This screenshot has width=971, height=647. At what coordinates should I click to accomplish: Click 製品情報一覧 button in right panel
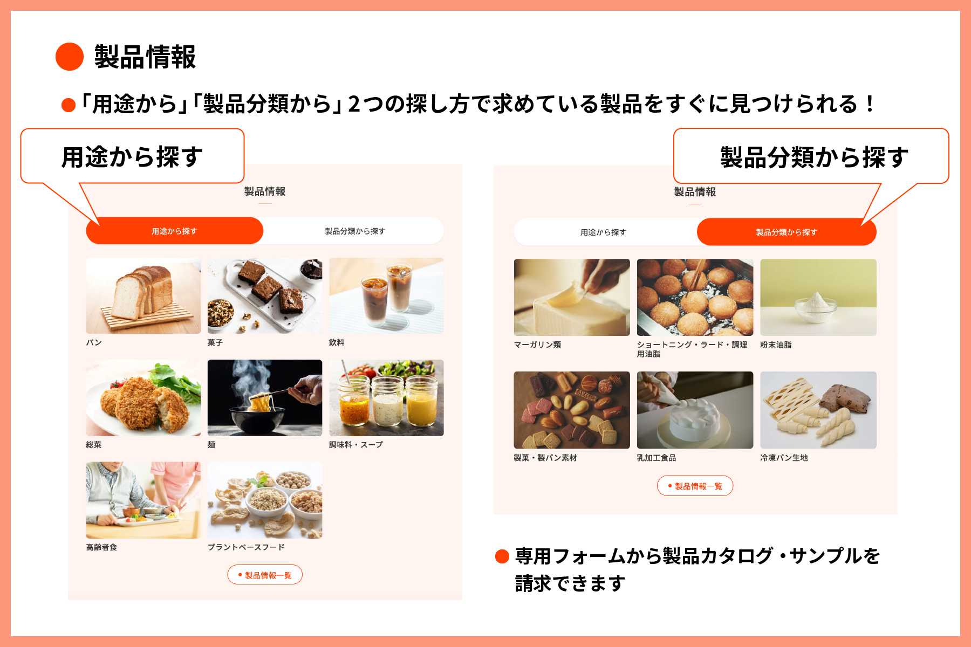point(695,486)
